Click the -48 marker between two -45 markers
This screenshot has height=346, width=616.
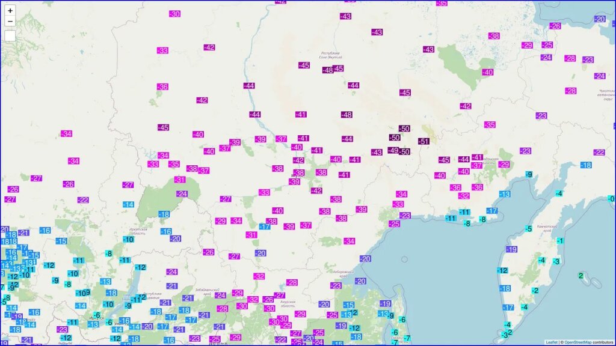(x=328, y=70)
